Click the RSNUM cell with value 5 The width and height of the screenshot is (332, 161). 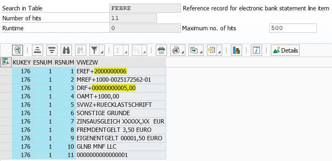coord(65,105)
